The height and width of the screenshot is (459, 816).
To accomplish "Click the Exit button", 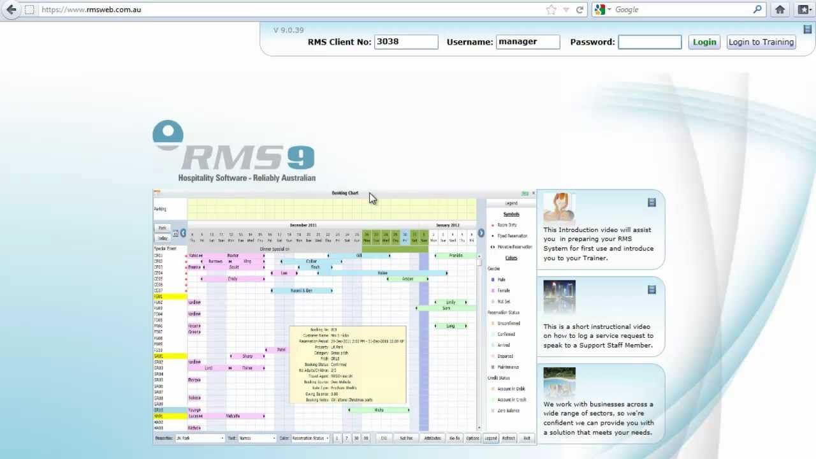I will point(527,438).
